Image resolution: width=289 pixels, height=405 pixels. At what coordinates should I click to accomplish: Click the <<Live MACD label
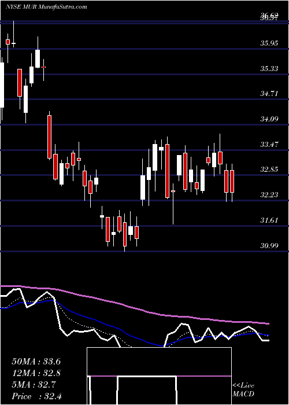(x=243, y=390)
